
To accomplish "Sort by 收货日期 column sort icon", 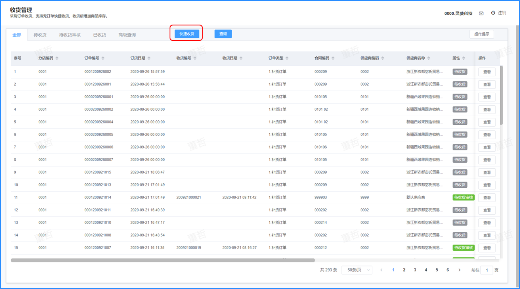I will tap(241, 58).
